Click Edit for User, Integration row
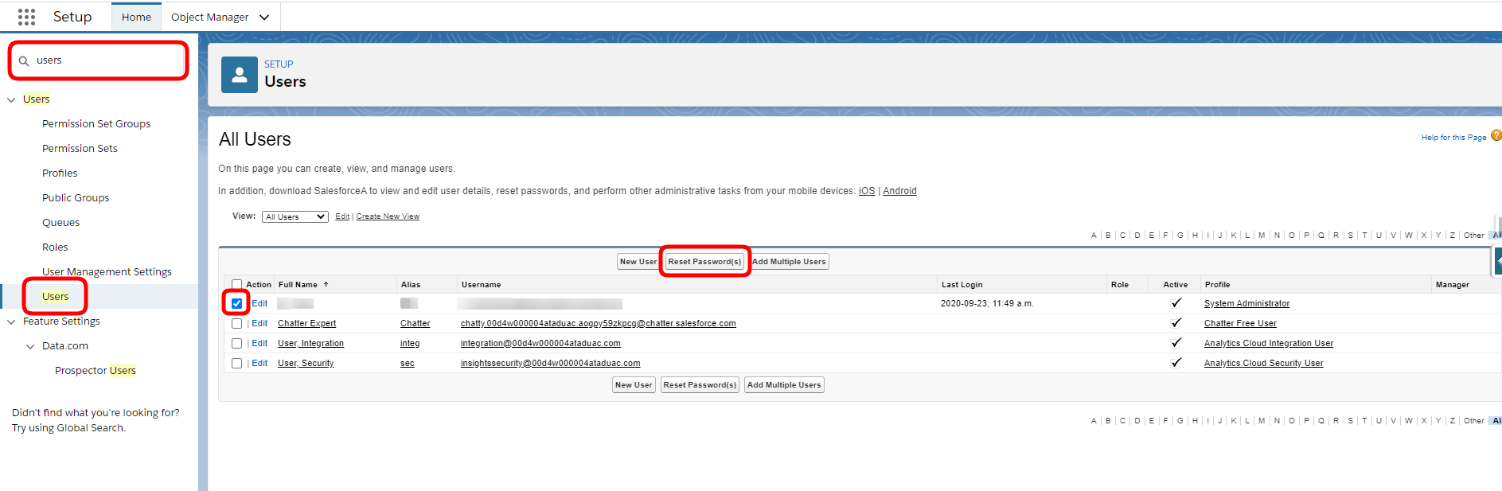 [259, 343]
